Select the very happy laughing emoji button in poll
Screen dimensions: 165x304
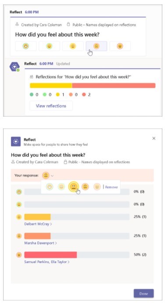26,46
